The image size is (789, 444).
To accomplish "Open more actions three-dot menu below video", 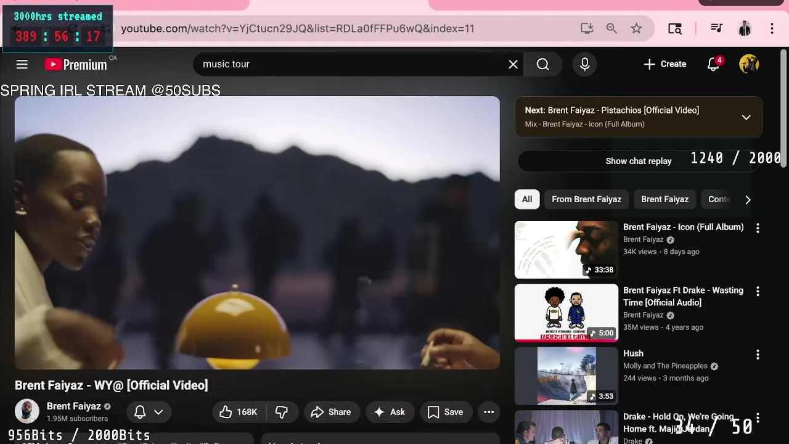I will coord(489,412).
